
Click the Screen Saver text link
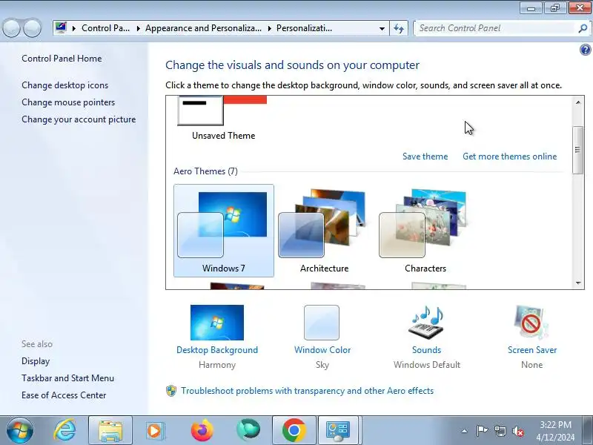(532, 350)
